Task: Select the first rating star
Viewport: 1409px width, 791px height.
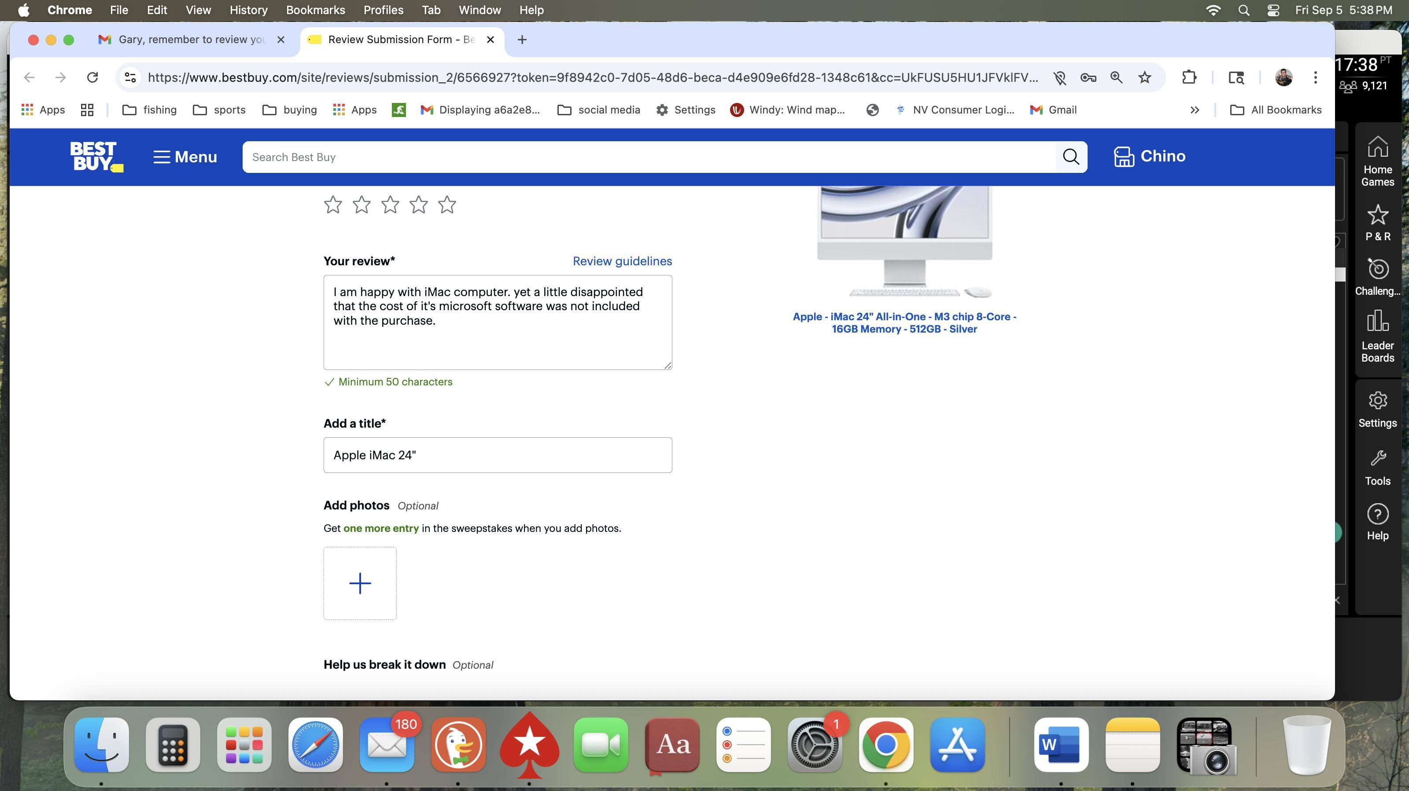Action: (332, 205)
